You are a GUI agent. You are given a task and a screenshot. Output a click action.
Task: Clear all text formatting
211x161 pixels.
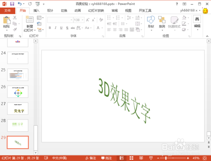click(x=101, y=20)
